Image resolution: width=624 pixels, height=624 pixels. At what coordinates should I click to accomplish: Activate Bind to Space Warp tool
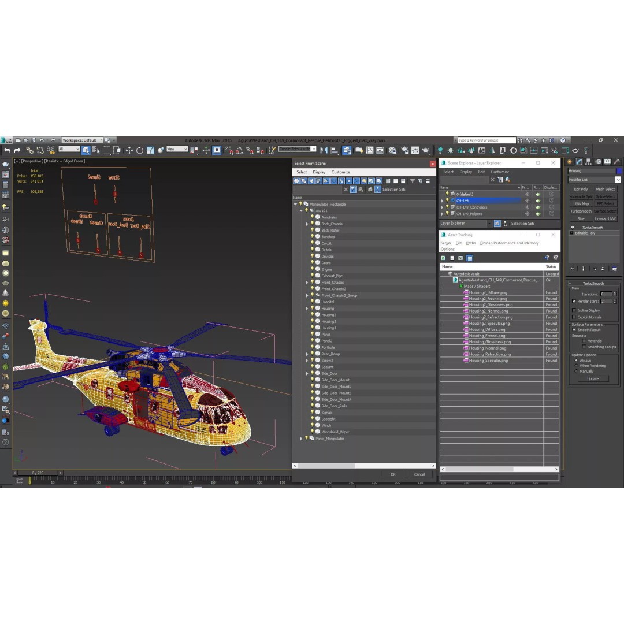(51, 150)
